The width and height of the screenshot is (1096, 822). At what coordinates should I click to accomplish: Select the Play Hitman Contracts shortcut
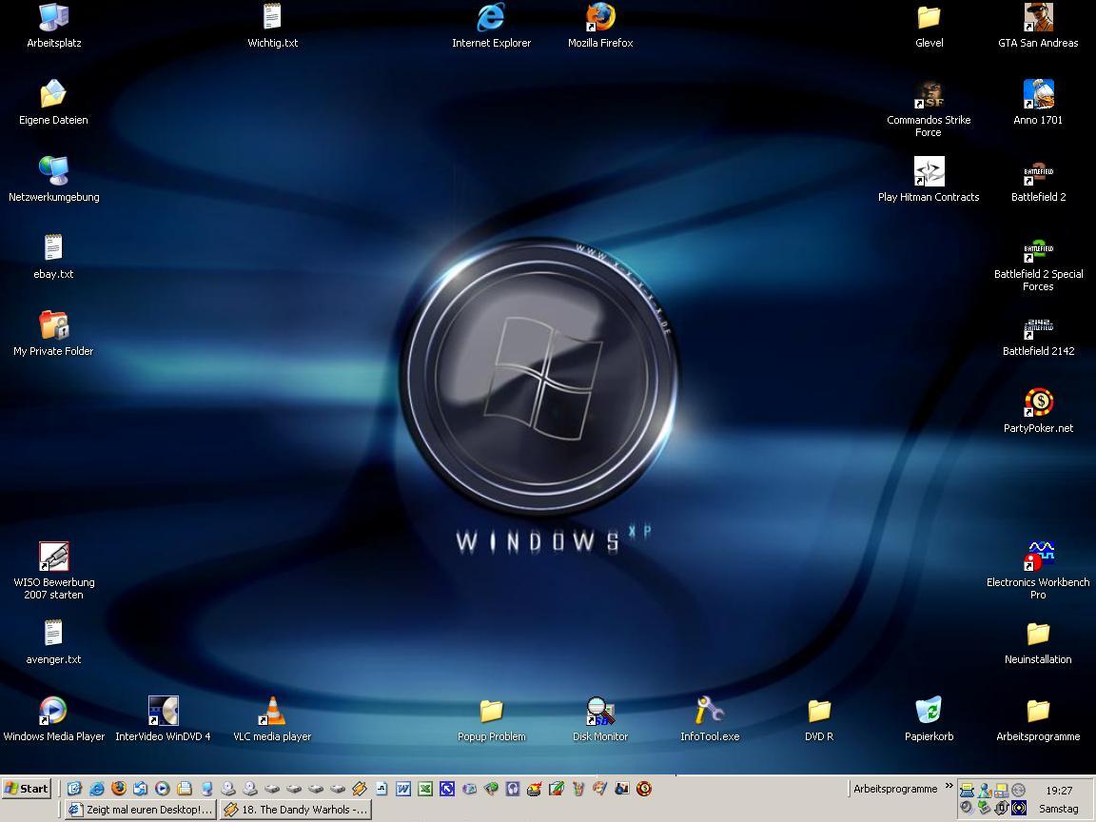929,180
